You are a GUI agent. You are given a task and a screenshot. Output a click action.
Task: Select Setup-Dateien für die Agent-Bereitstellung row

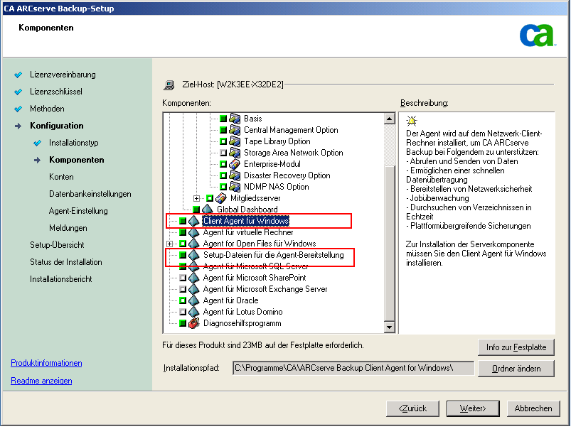point(273,255)
